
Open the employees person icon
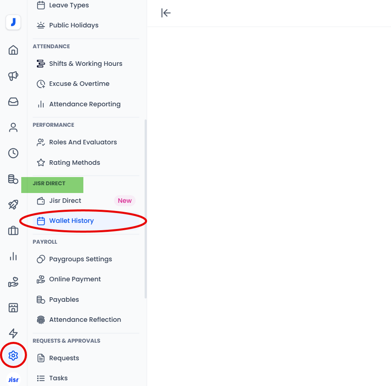13,128
